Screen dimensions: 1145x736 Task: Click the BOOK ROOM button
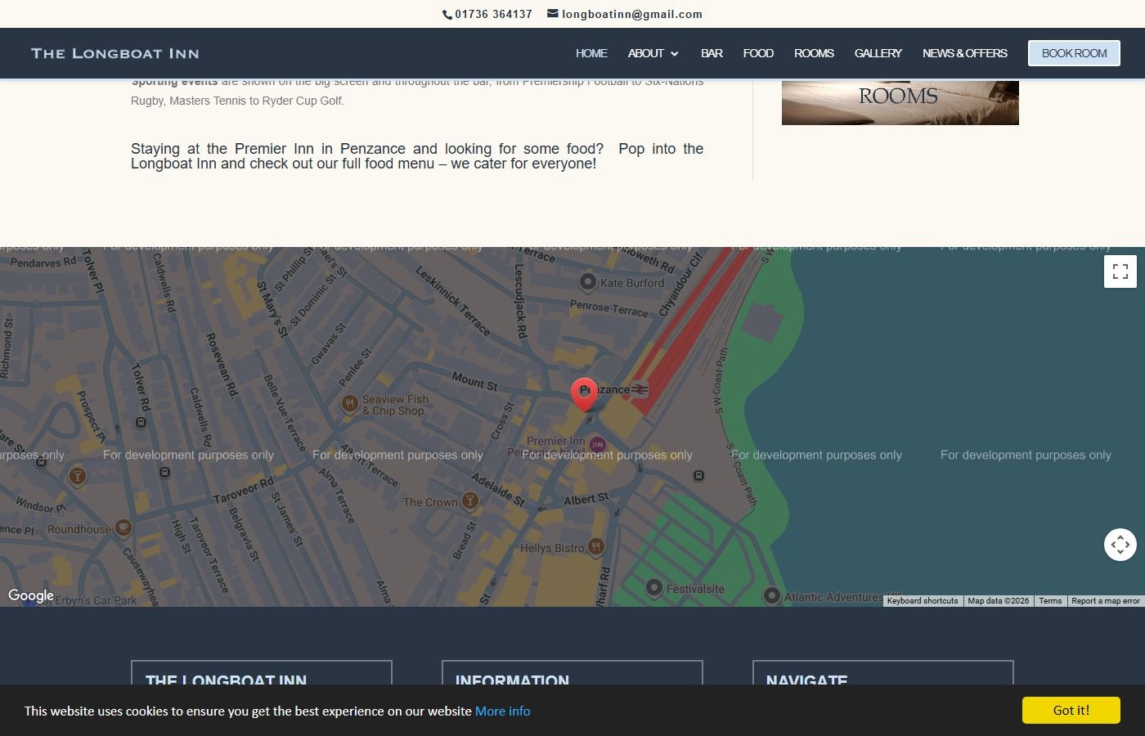point(1074,53)
